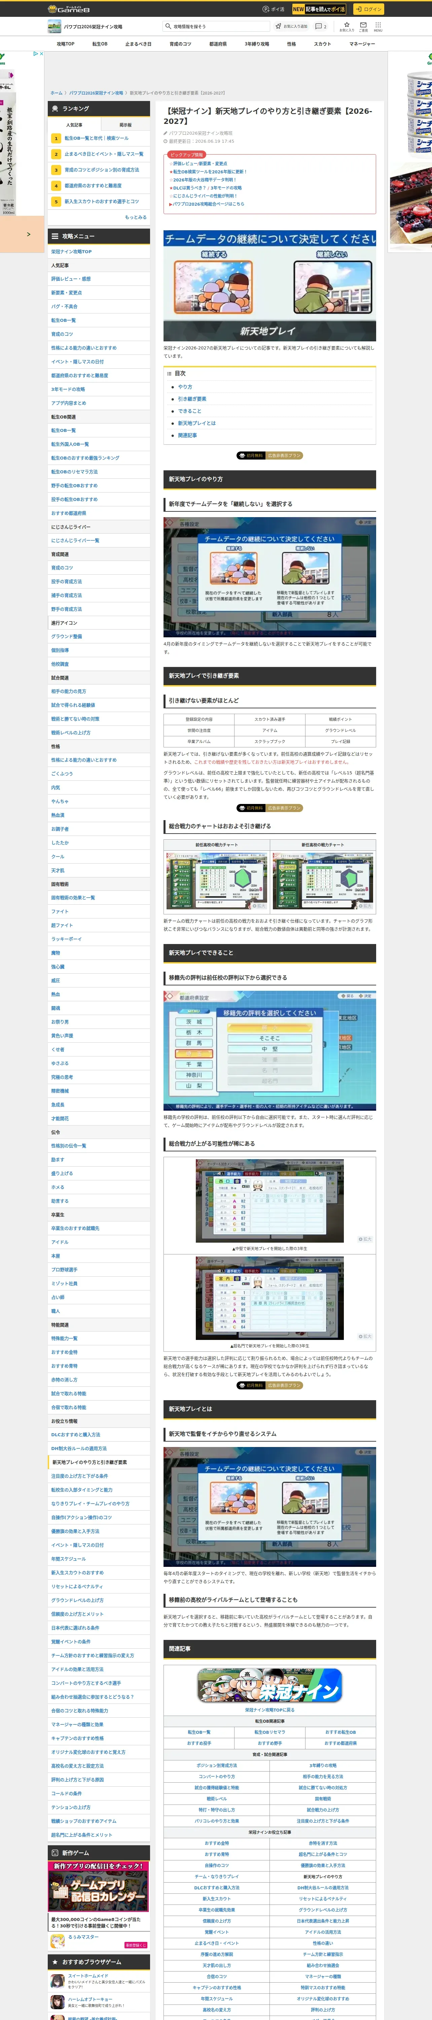Screen dimensions: 432x2020
Task: Open 攻略TOP in the navigation bar
Action: pyautogui.click(x=66, y=44)
